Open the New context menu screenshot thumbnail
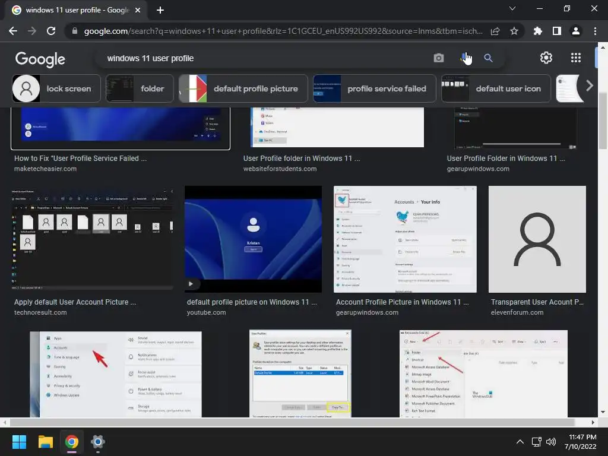This screenshot has height=456, width=608. click(483, 374)
